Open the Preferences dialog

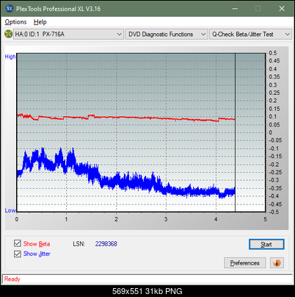click(x=245, y=263)
